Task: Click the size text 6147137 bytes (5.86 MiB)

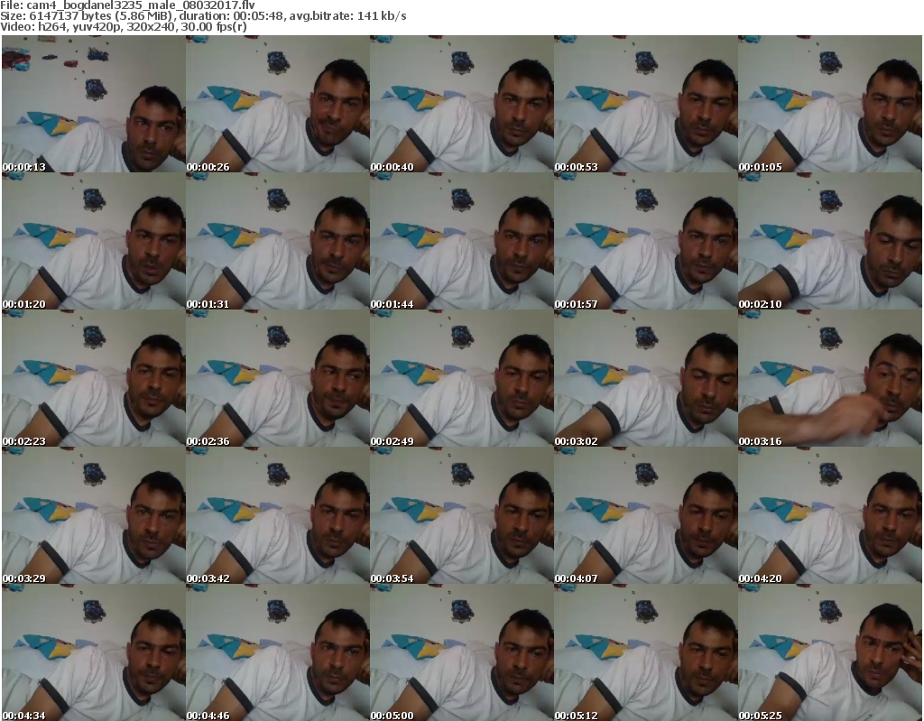Action: pos(103,16)
